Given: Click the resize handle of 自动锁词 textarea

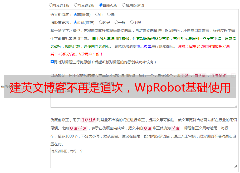Looking at the screenshot, I should (x=235, y=106).
